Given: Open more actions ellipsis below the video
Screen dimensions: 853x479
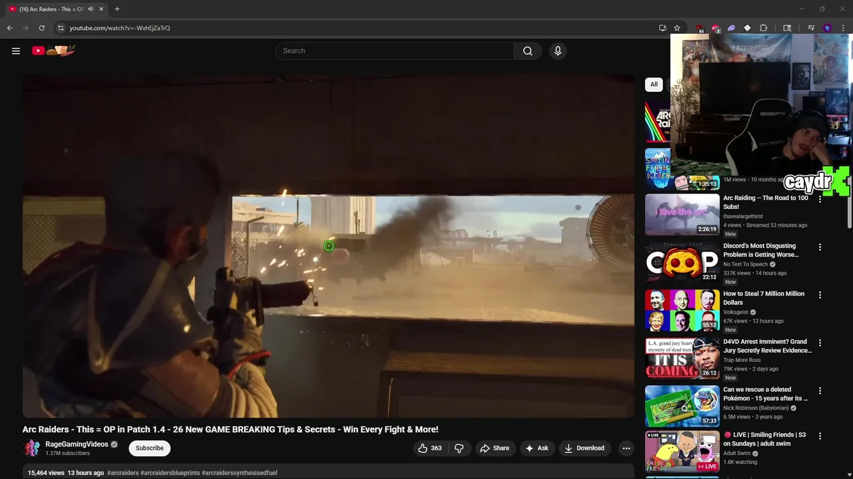Looking at the screenshot, I should coord(626,448).
